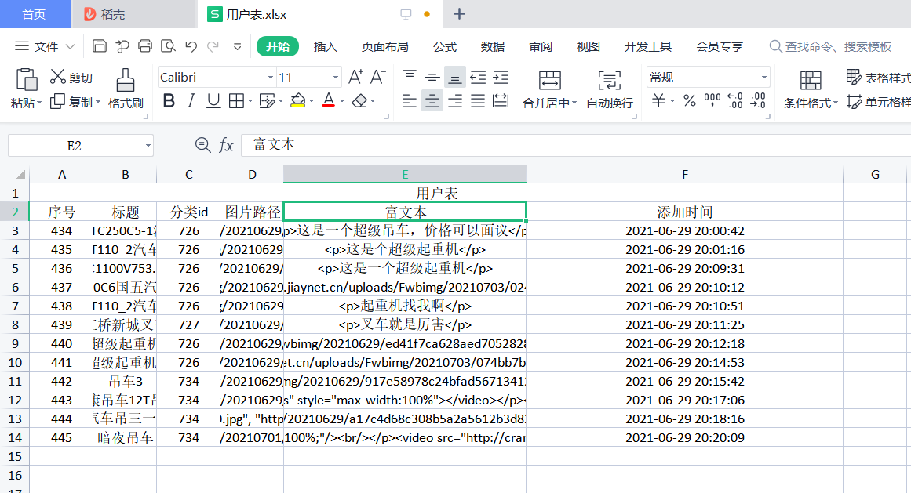
Task: Decrease decimal places
Action: [758, 101]
